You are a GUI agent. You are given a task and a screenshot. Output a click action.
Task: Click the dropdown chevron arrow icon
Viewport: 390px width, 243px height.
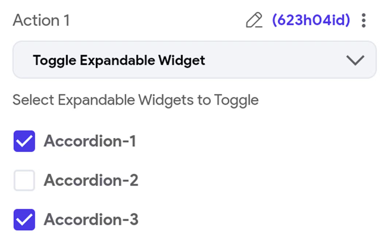pyautogui.click(x=355, y=60)
